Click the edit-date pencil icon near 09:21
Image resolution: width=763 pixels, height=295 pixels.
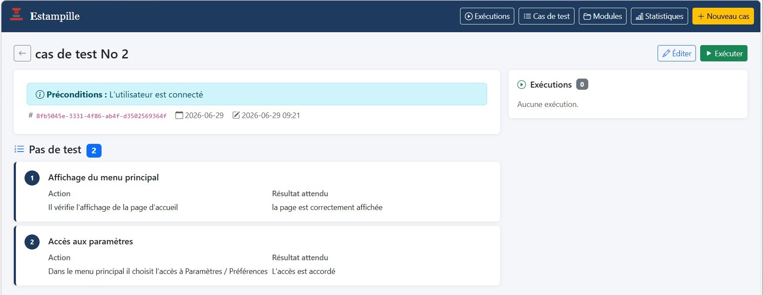click(x=236, y=115)
